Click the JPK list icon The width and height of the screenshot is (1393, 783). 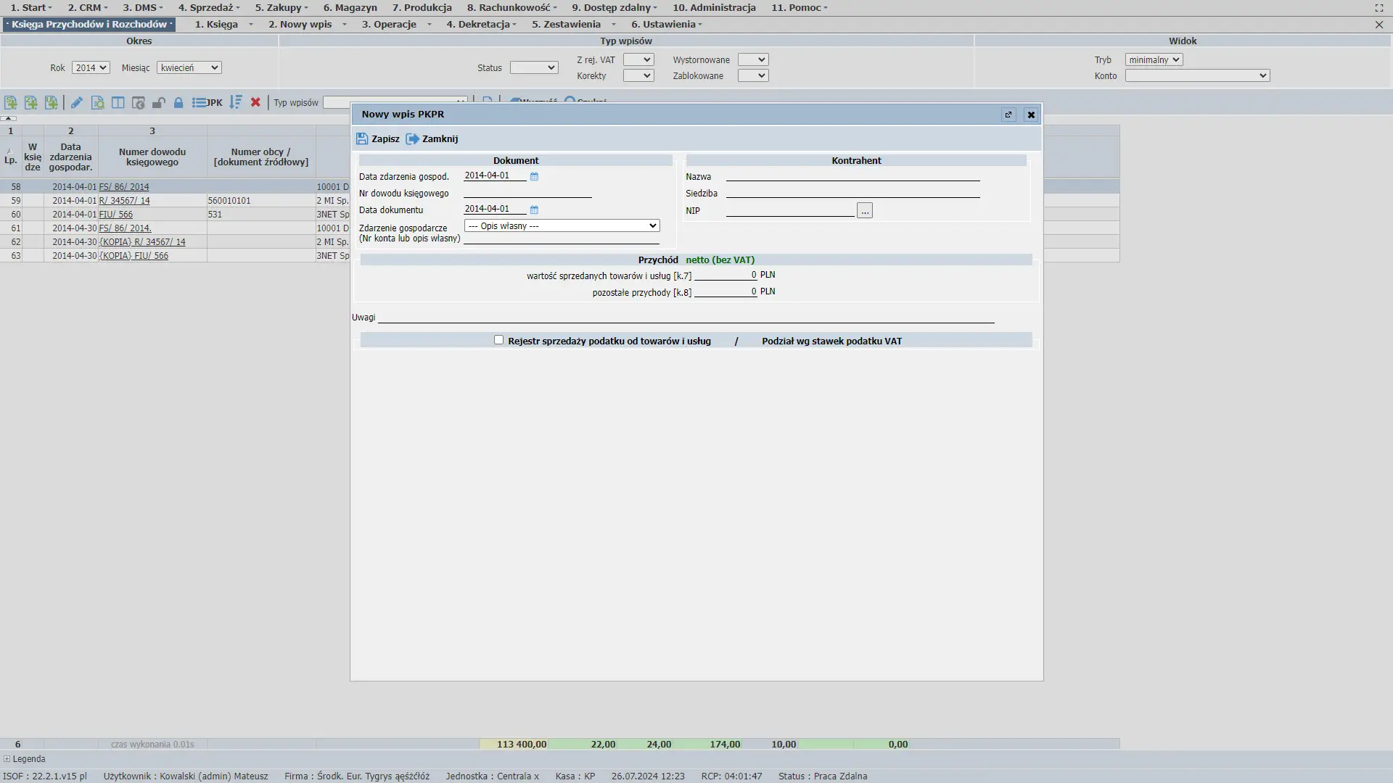[206, 103]
